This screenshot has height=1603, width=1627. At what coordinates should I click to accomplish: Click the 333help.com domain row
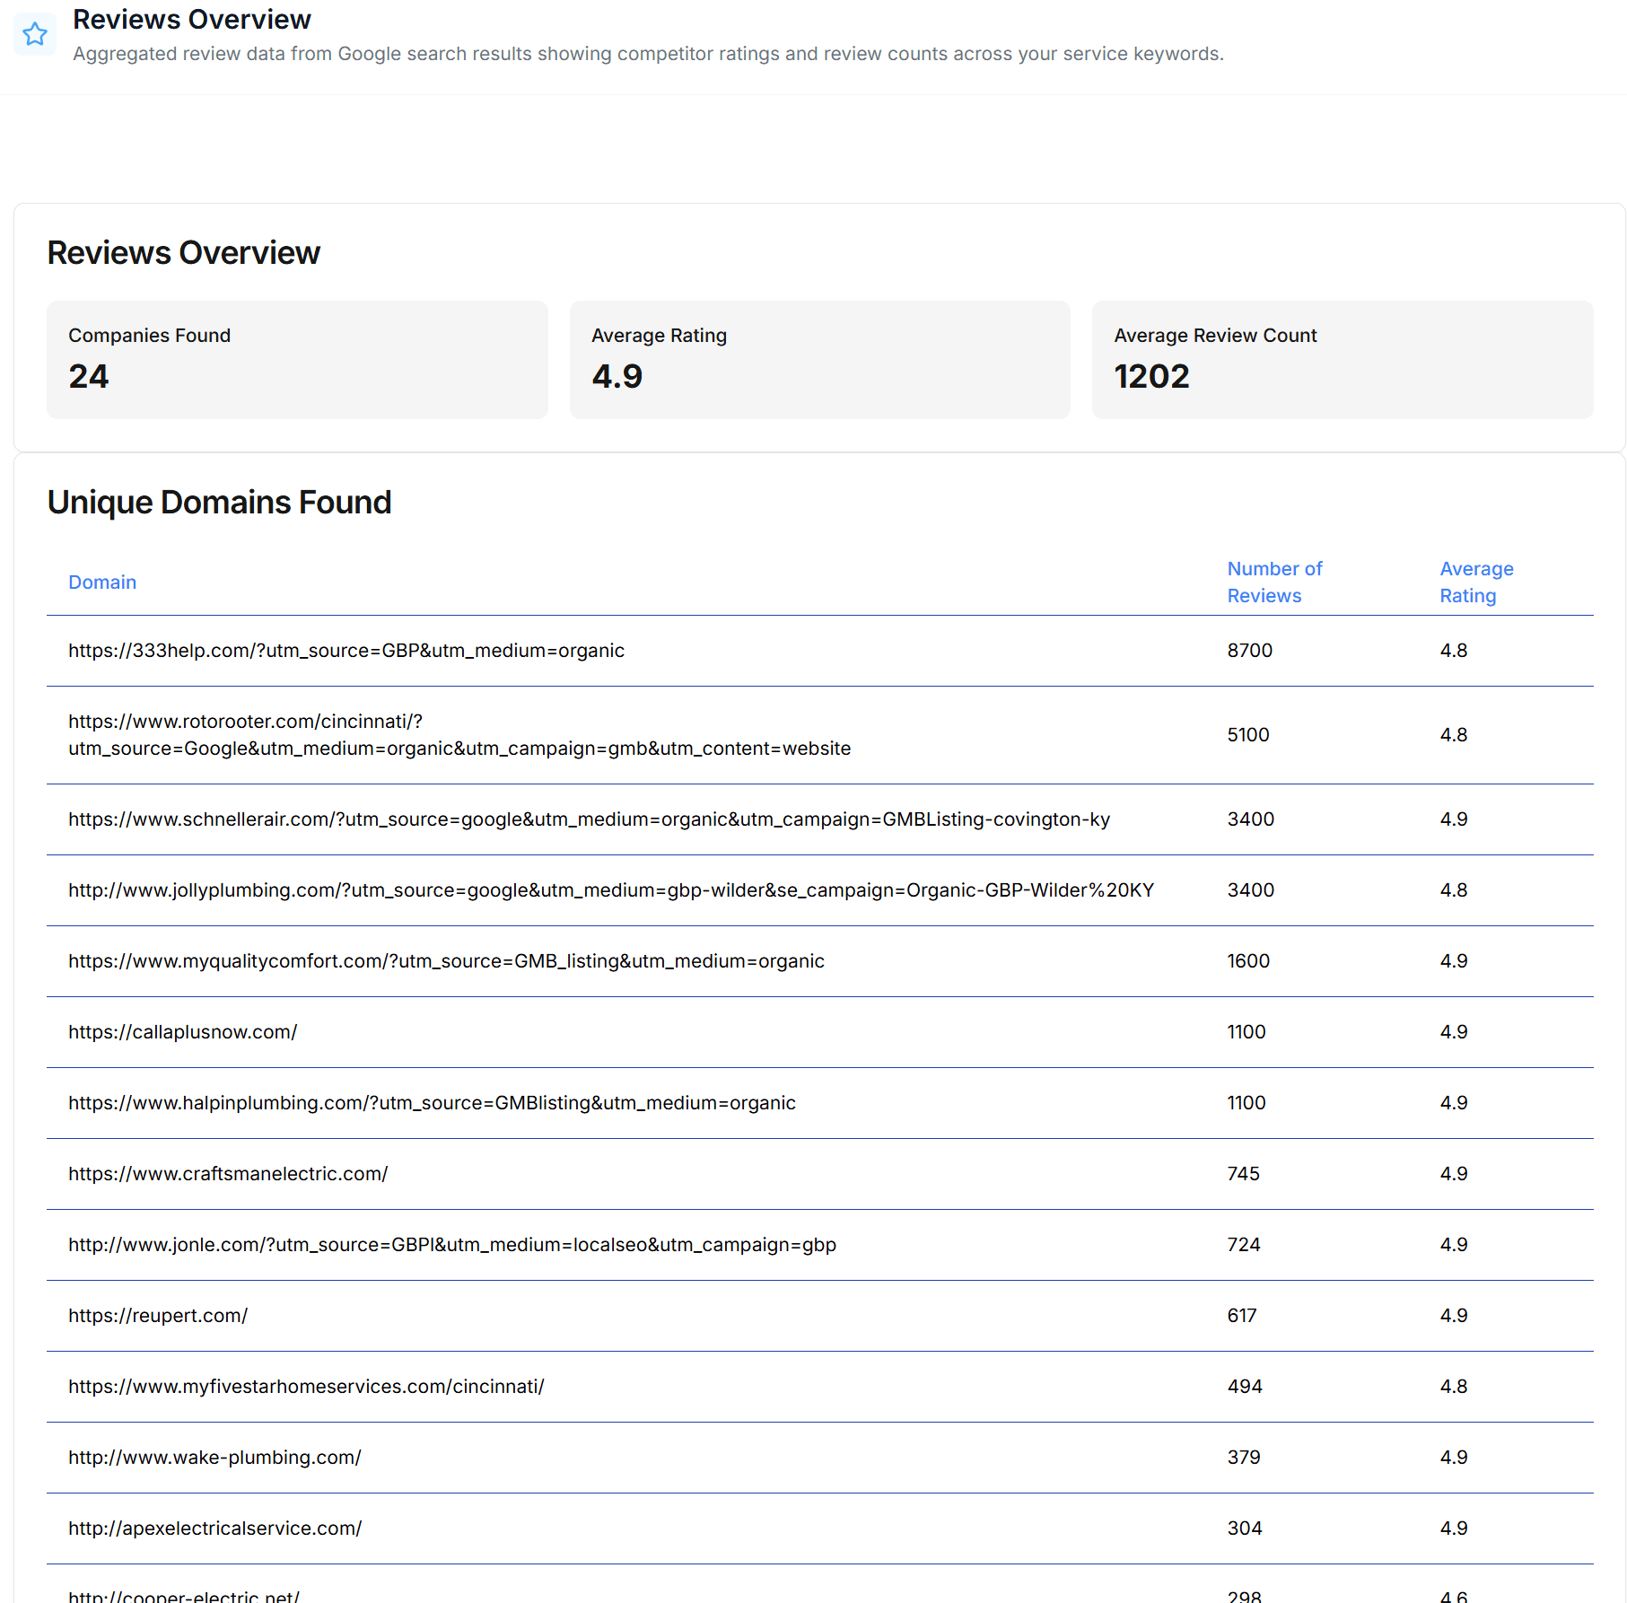click(x=820, y=651)
